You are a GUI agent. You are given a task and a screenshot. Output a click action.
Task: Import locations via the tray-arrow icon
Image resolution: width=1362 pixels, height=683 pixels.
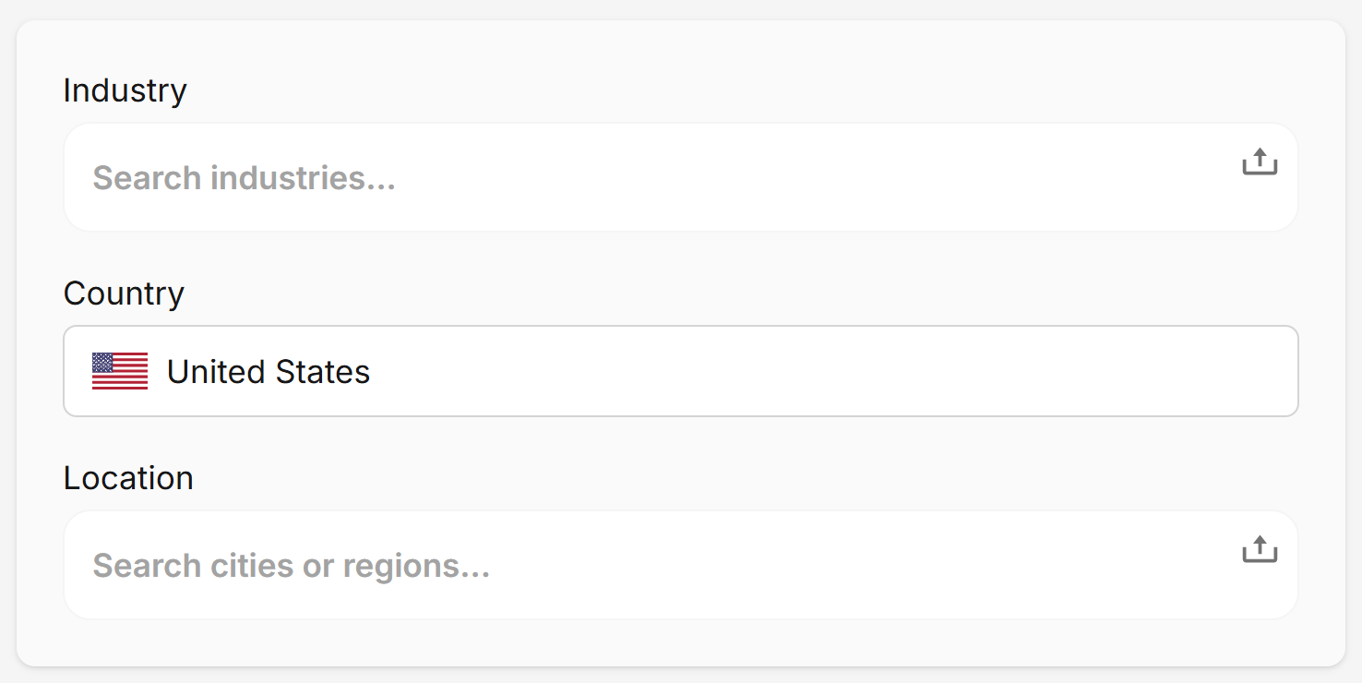pos(1259,550)
